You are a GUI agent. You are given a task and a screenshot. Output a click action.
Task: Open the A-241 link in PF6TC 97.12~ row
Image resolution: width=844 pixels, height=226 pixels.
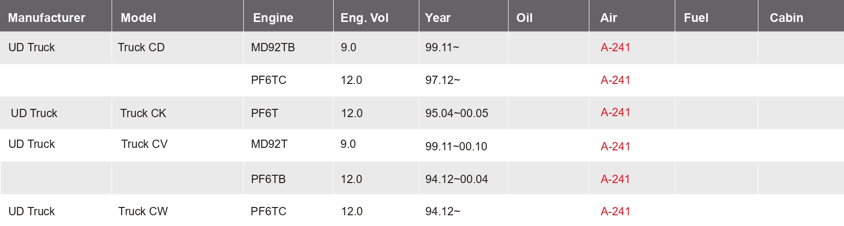pyautogui.click(x=615, y=80)
